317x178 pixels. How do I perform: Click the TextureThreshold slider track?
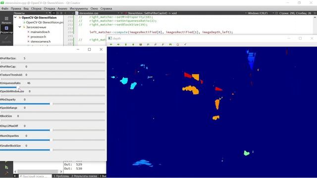53,79
